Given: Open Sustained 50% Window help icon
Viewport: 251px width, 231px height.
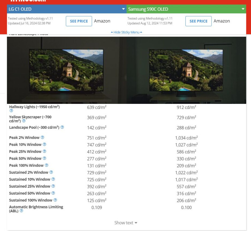Looking at the screenshot, I should click(x=53, y=193).
